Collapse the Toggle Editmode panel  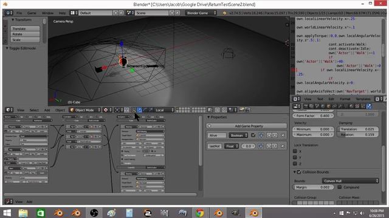(x=7, y=48)
